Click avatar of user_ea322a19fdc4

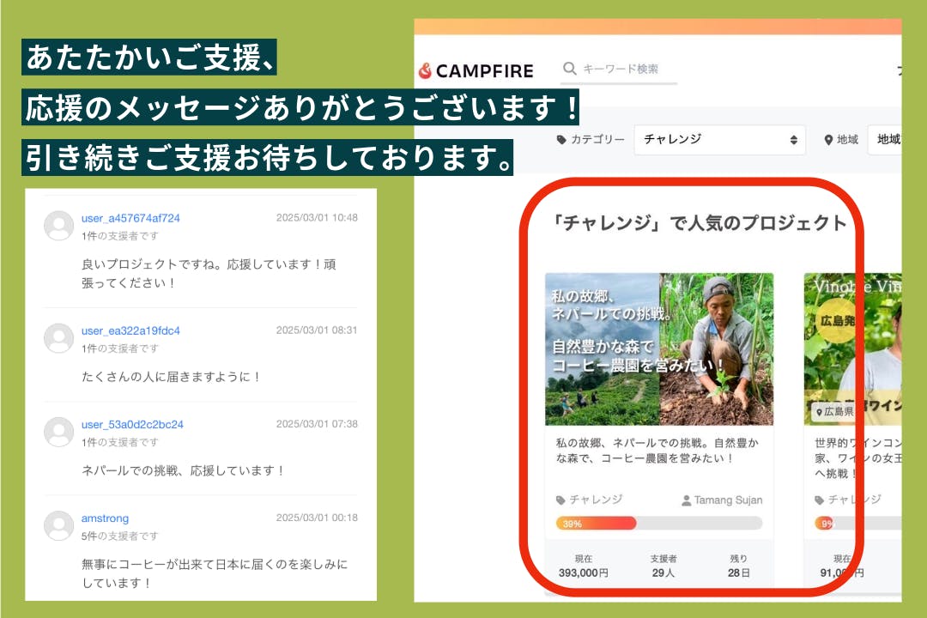click(x=58, y=338)
